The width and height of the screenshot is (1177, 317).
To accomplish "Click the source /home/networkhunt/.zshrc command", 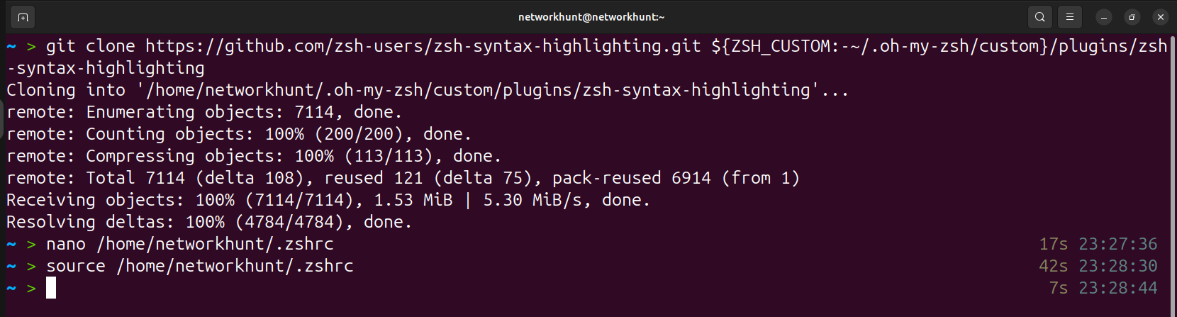I will [199, 266].
